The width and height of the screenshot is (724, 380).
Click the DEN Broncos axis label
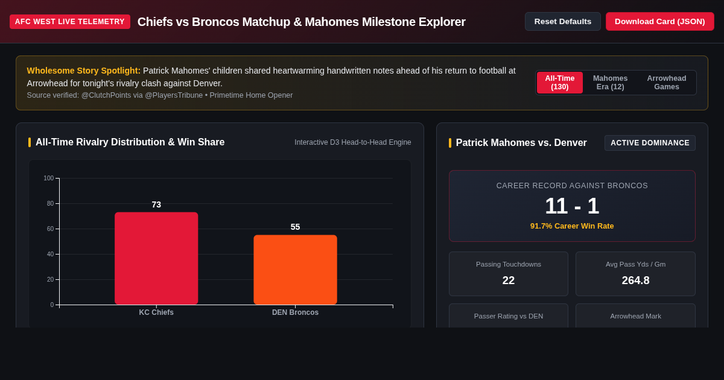point(295,312)
